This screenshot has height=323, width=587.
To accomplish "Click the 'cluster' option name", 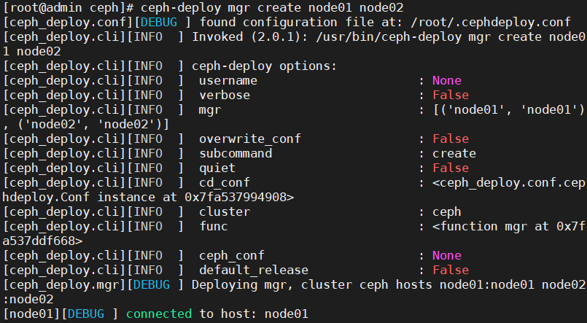I will pos(225,212).
